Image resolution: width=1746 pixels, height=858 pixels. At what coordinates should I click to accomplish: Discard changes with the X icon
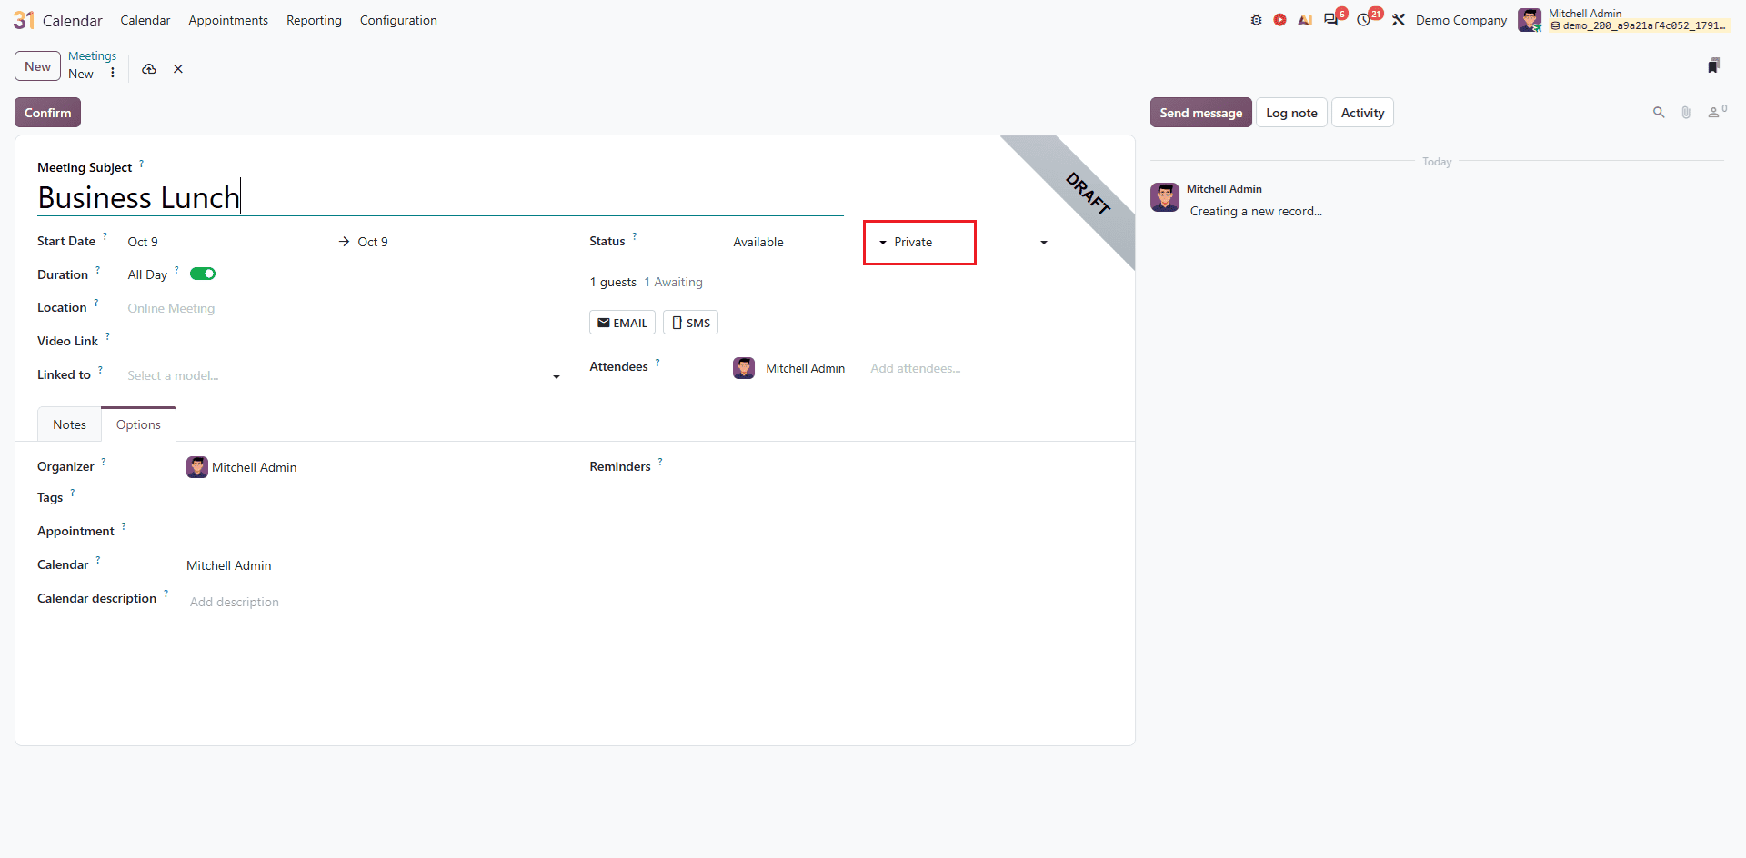[x=178, y=69]
